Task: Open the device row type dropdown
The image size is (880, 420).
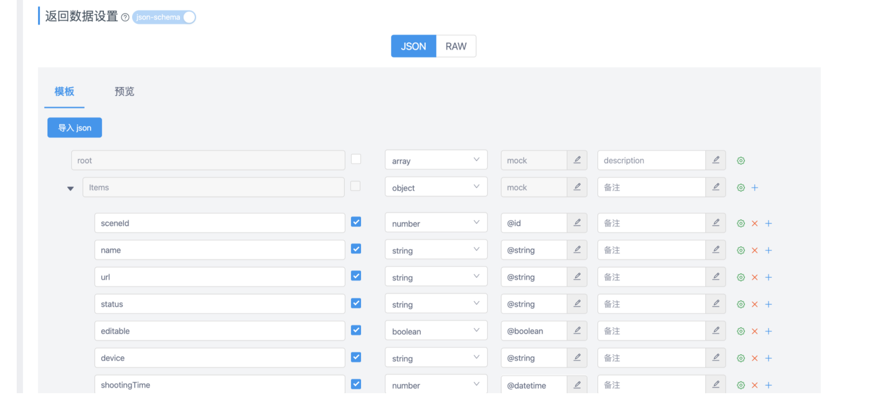Action: (x=436, y=358)
